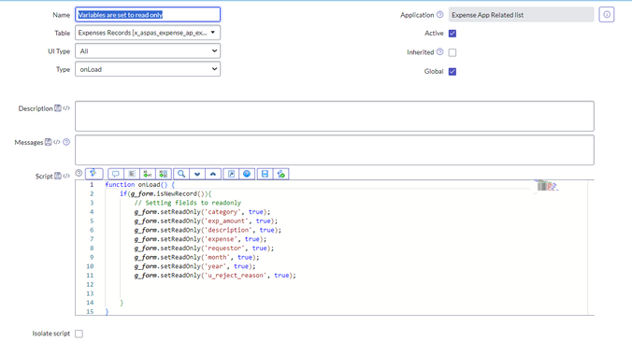Click code line setting 'category' read only
632x341 pixels.
pyautogui.click(x=202, y=212)
